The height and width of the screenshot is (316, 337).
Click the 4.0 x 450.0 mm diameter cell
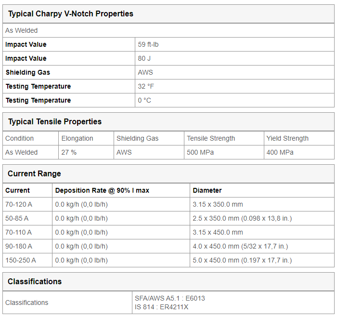point(262,246)
